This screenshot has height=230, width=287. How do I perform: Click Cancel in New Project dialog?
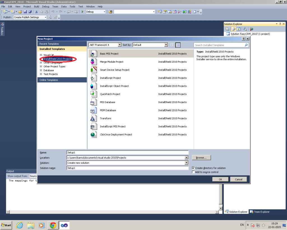coord(239,179)
